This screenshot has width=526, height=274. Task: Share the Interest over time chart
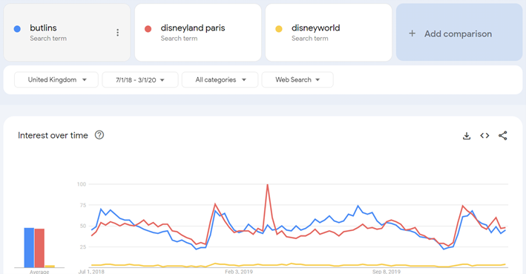(502, 136)
